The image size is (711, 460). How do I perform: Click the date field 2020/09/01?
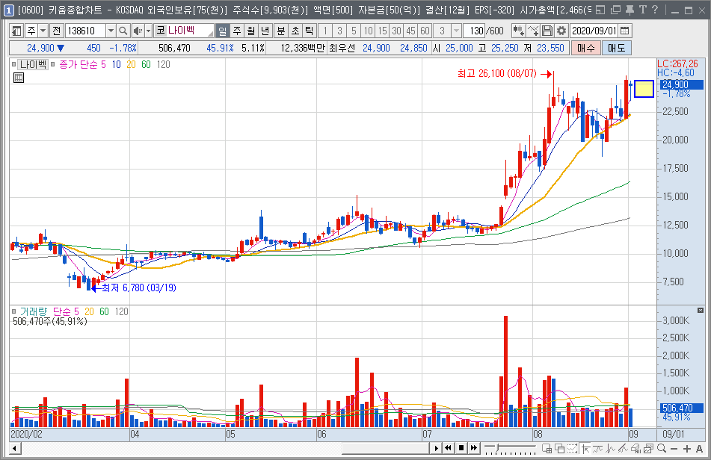[594, 31]
